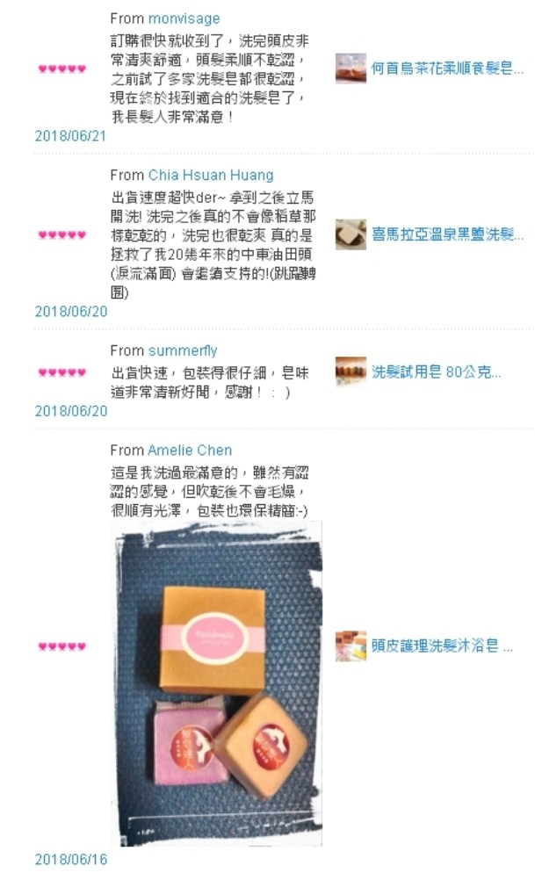Click the heart rating on summerfly's review
This screenshot has height=873, width=535.
(x=61, y=372)
